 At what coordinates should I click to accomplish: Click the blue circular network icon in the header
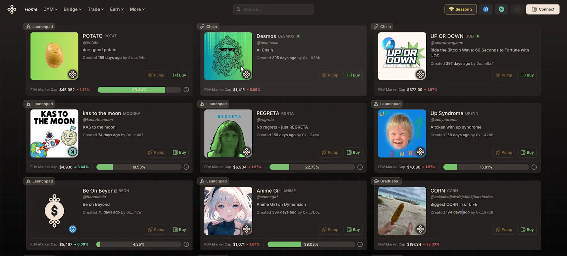(x=485, y=9)
